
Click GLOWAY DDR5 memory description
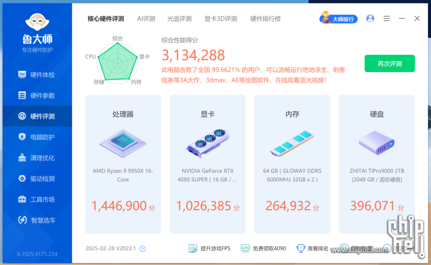(x=292, y=175)
